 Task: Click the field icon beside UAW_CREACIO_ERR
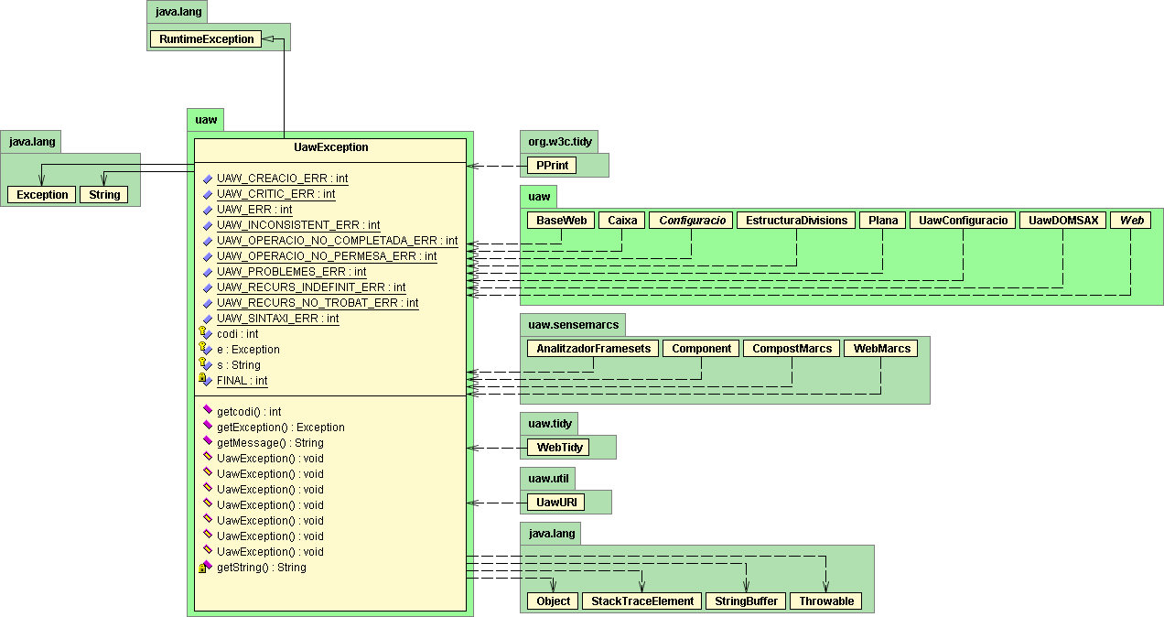click(x=208, y=179)
